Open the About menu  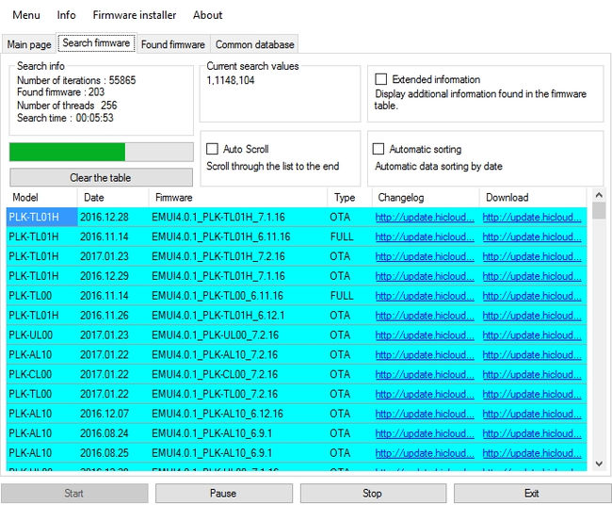(x=207, y=15)
